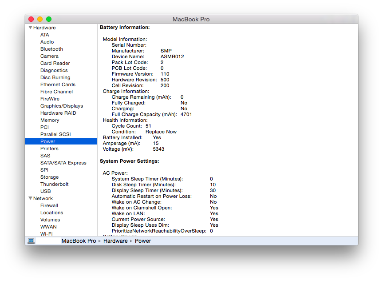Open the Parallel SCSI entry
The height and width of the screenshot is (281, 383).
coord(55,134)
